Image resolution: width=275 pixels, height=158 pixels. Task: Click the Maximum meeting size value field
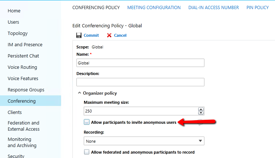[x=141, y=111]
